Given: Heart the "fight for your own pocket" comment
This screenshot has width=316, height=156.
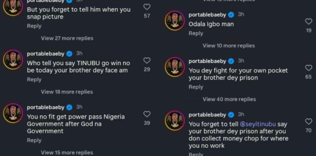Looking at the screenshot, I should pyautogui.click(x=309, y=68).
